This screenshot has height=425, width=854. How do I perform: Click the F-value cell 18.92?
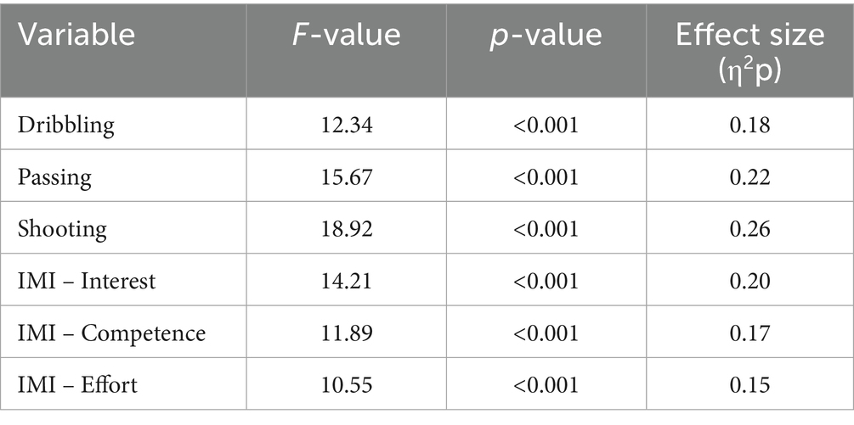point(346,228)
